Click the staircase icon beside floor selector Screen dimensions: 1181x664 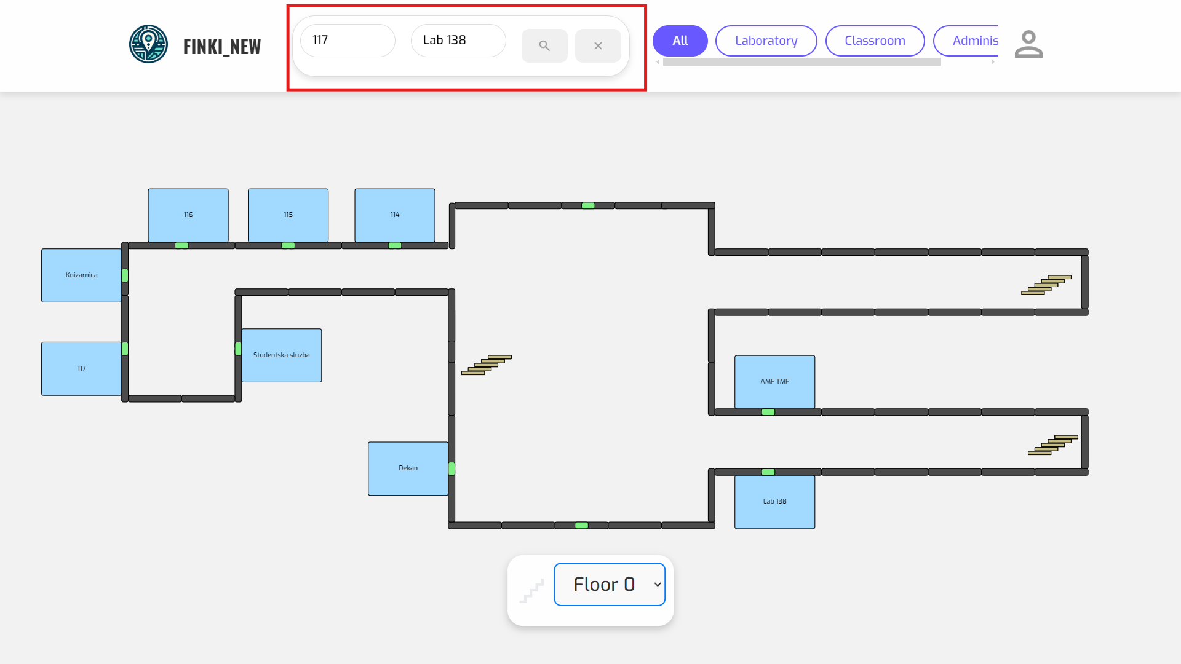531,591
